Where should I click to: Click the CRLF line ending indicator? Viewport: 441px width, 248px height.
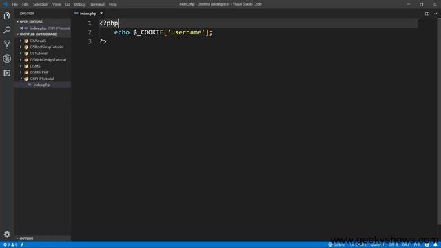[x=406, y=245]
